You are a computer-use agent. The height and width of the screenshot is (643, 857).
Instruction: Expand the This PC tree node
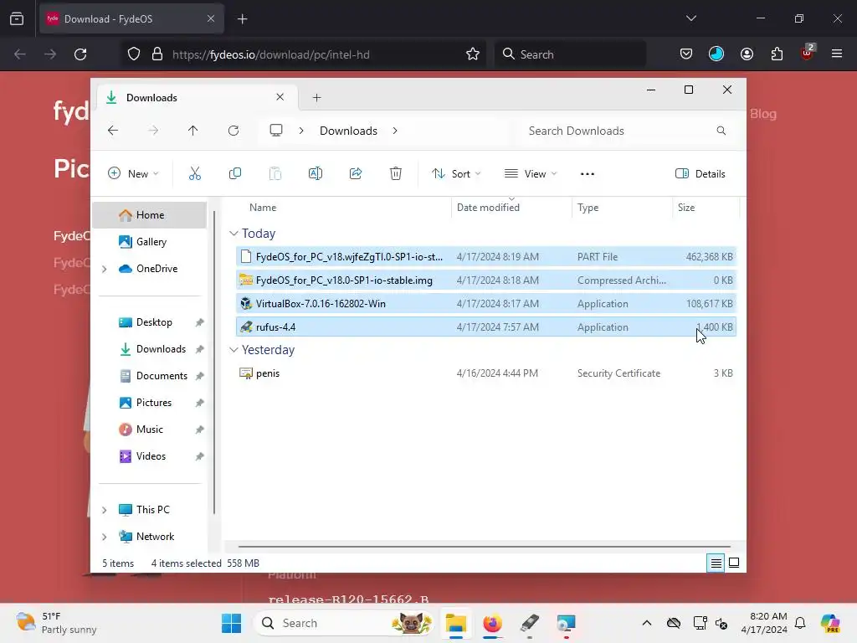click(x=105, y=510)
